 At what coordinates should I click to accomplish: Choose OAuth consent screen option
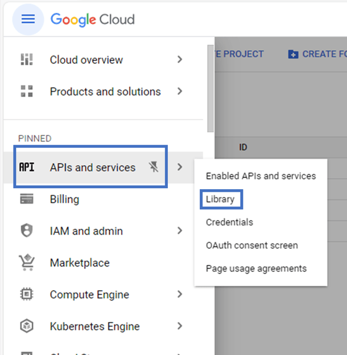[252, 245]
